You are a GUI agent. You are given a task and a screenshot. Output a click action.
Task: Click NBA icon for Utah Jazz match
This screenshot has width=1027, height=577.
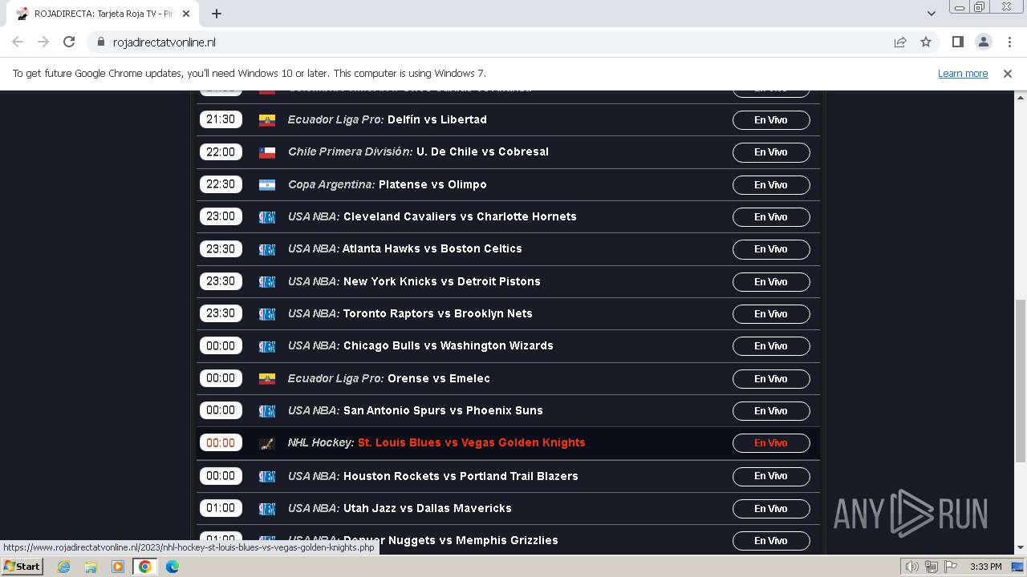267,509
